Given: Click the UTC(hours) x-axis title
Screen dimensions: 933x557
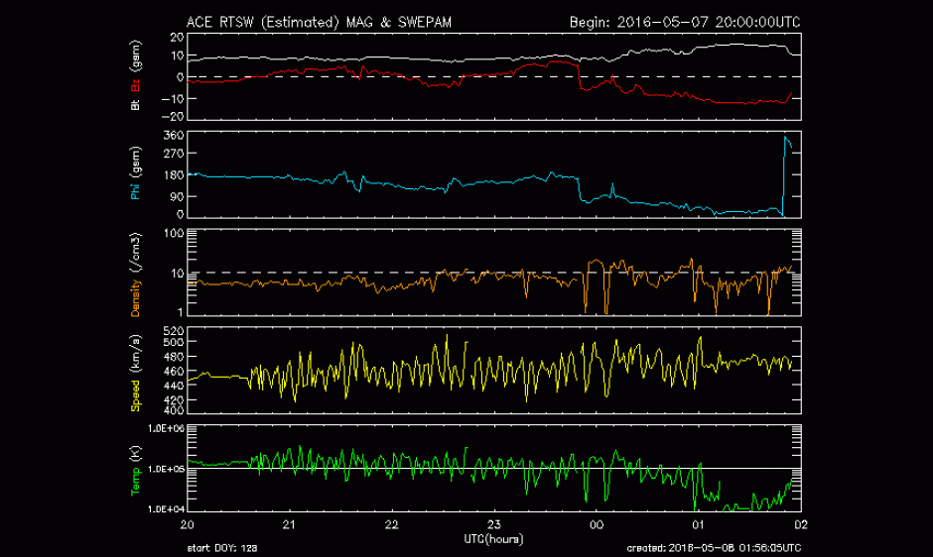Looking at the screenshot, I should click(x=493, y=537).
